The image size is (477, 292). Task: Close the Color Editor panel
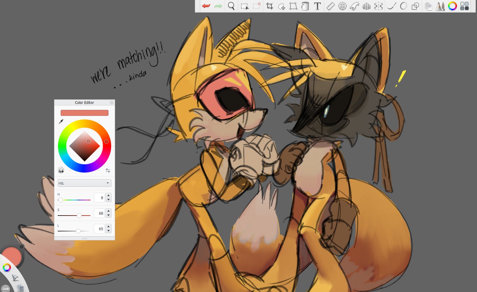pyautogui.click(x=112, y=102)
